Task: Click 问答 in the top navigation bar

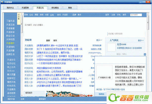Action: pyautogui.click(x=47, y=15)
